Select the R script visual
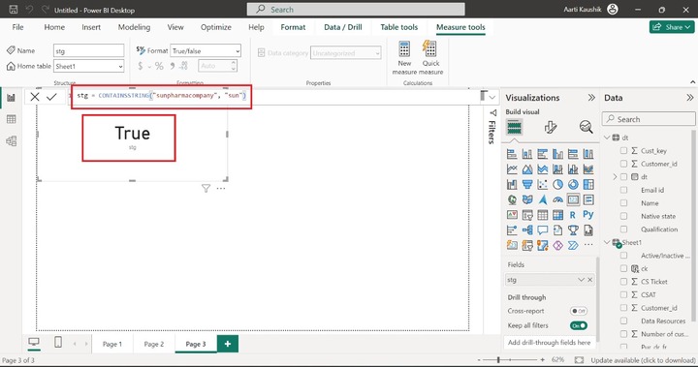 pyautogui.click(x=573, y=215)
